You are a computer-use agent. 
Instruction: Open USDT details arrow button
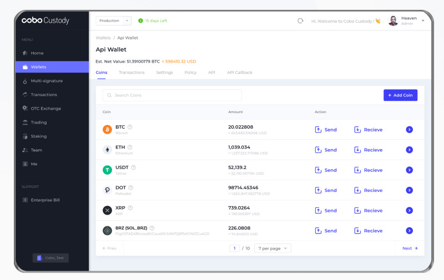click(x=410, y=170)
